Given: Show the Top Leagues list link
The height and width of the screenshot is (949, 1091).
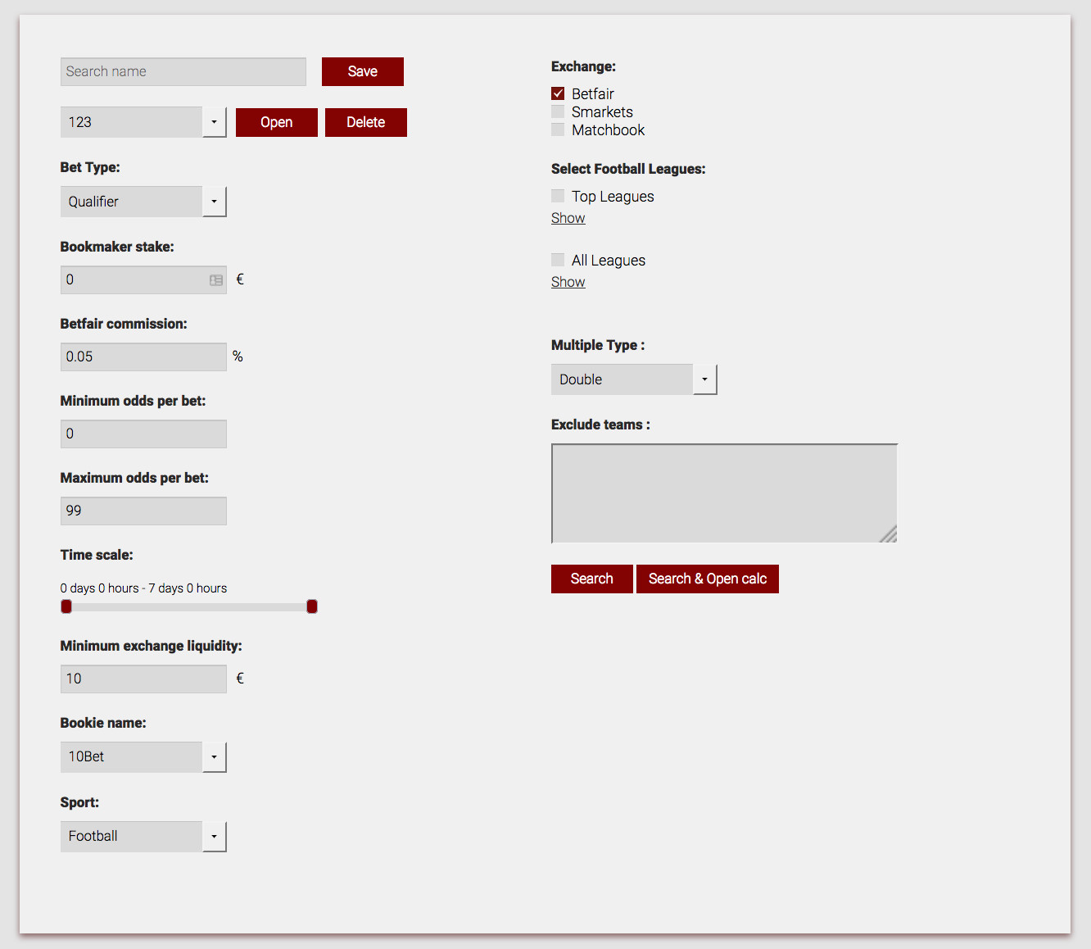Looking at the screenshot, I should coord(568,218).
